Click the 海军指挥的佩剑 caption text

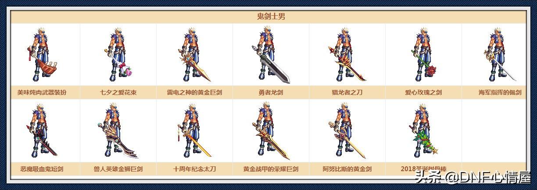(500, 93)
